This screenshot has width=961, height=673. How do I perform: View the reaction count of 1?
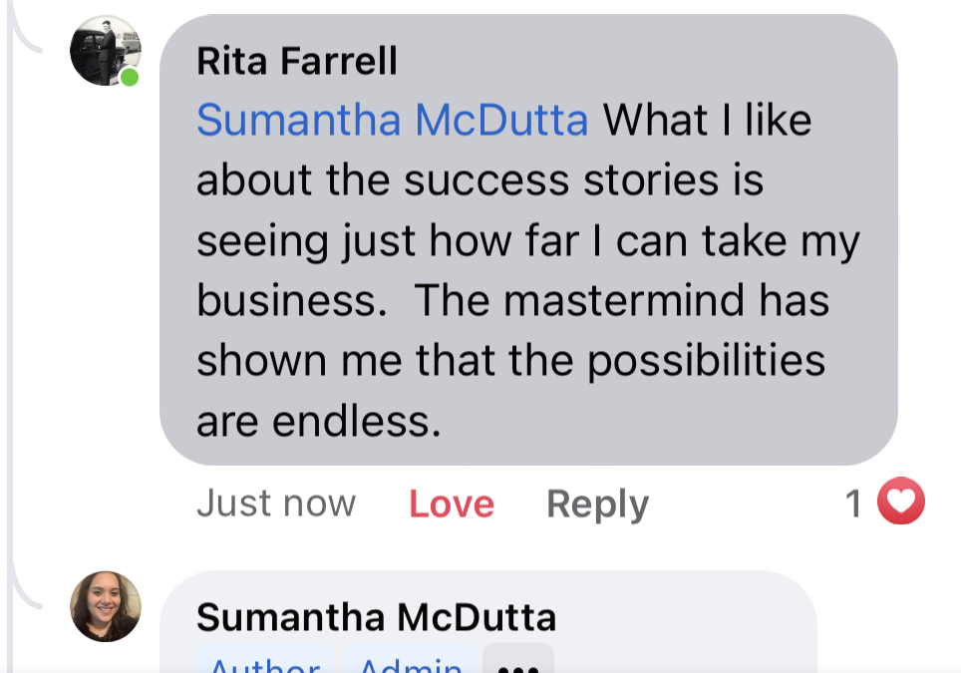coord(853,504)
